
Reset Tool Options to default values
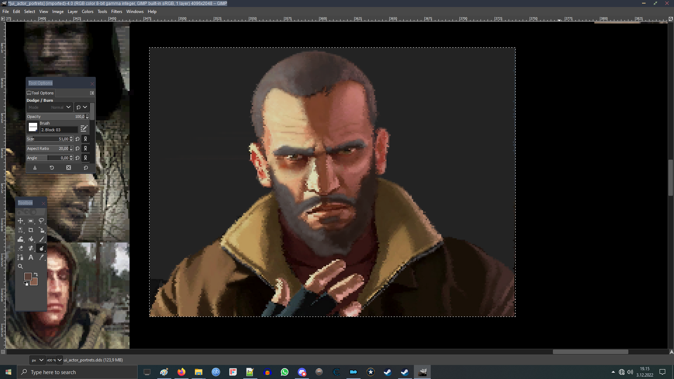85,168
